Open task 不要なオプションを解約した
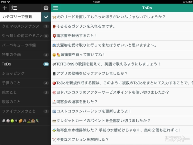The width and height of the screenshot is (193, 145). pyautogui.click(x=122, y=140)
